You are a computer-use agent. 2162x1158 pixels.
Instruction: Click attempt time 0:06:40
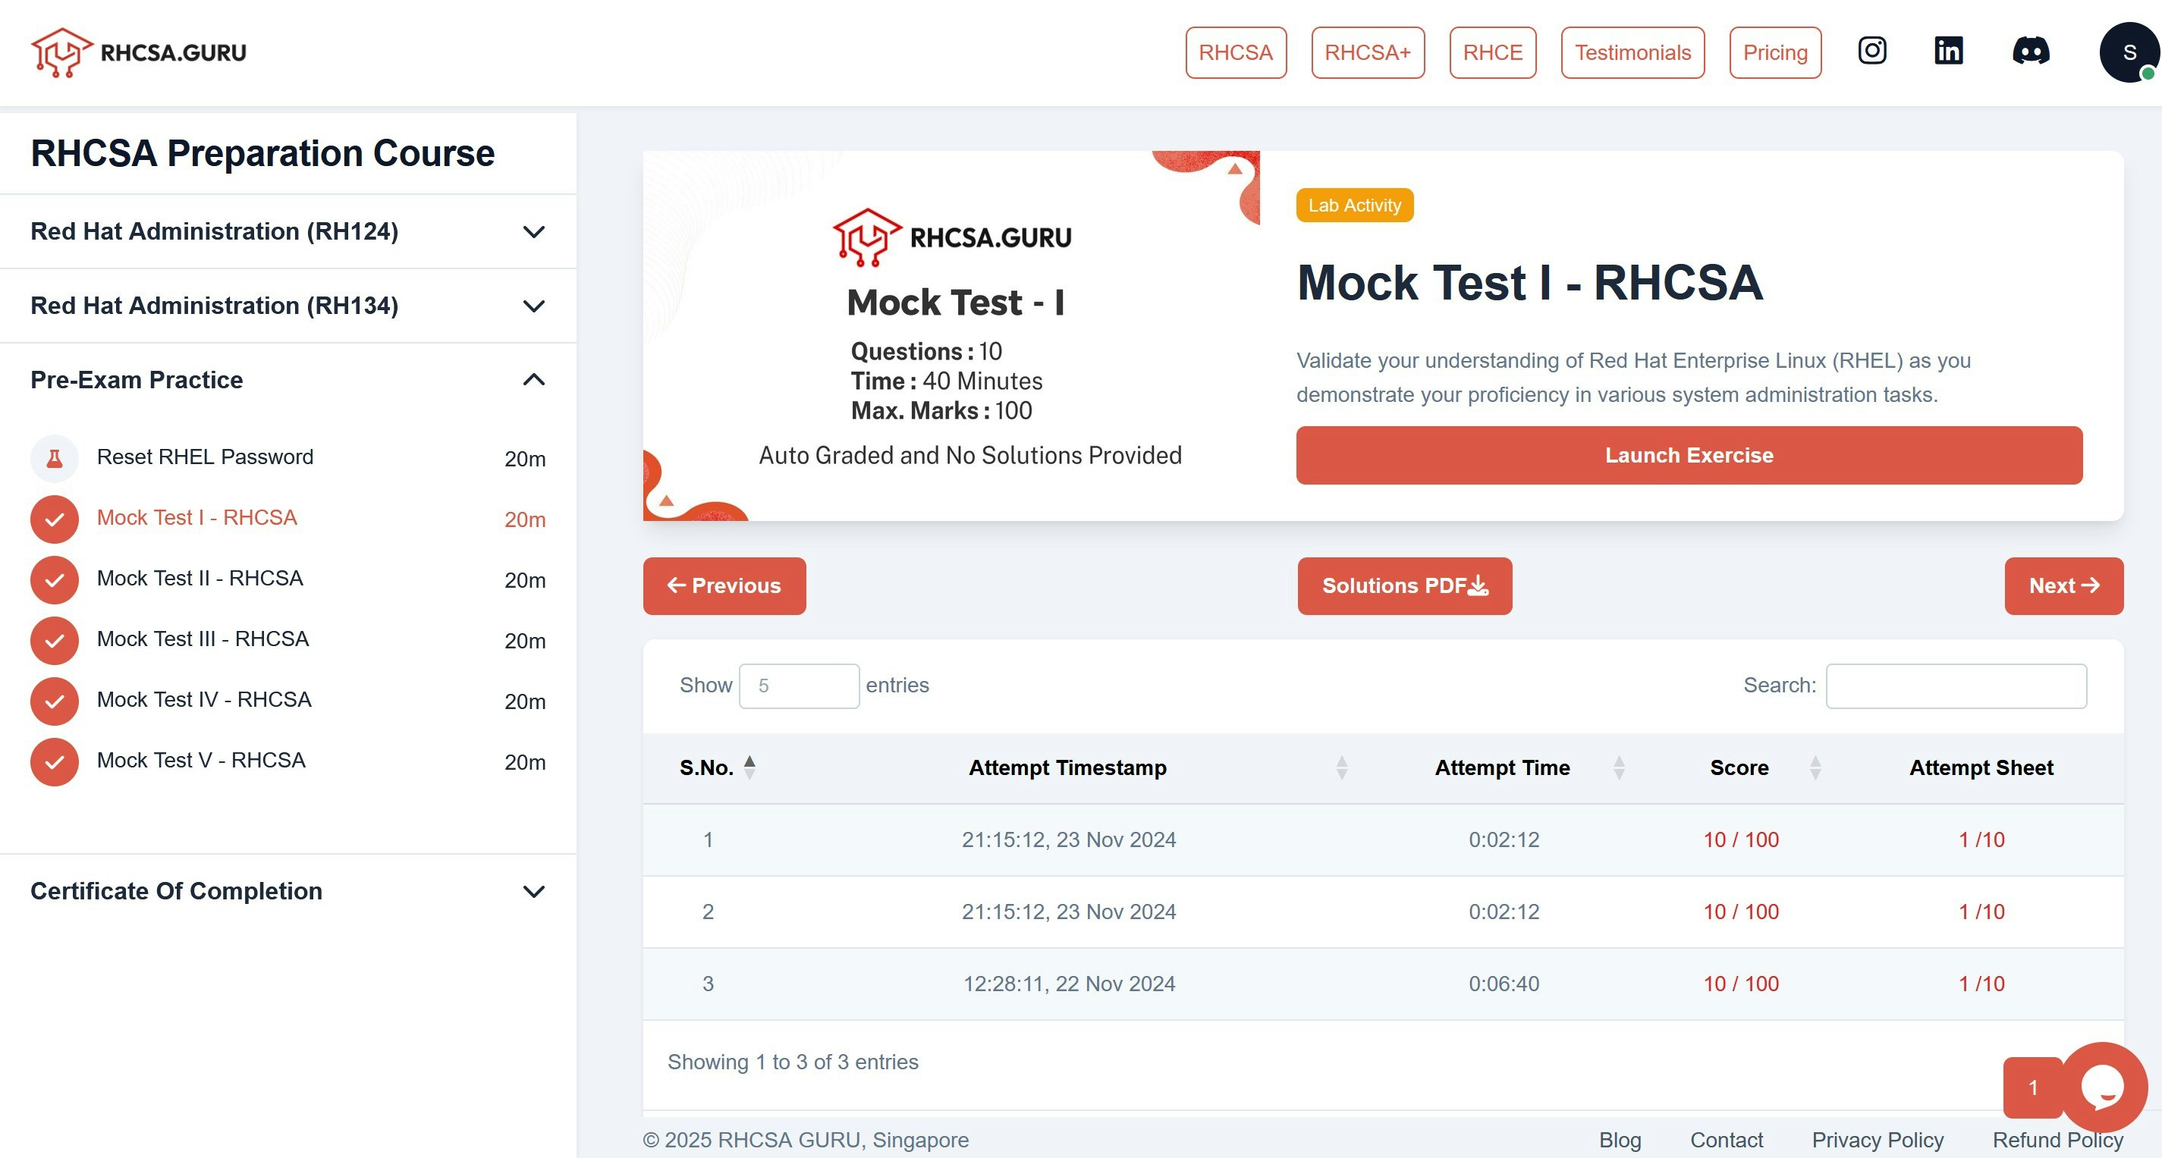[1504, 984]
